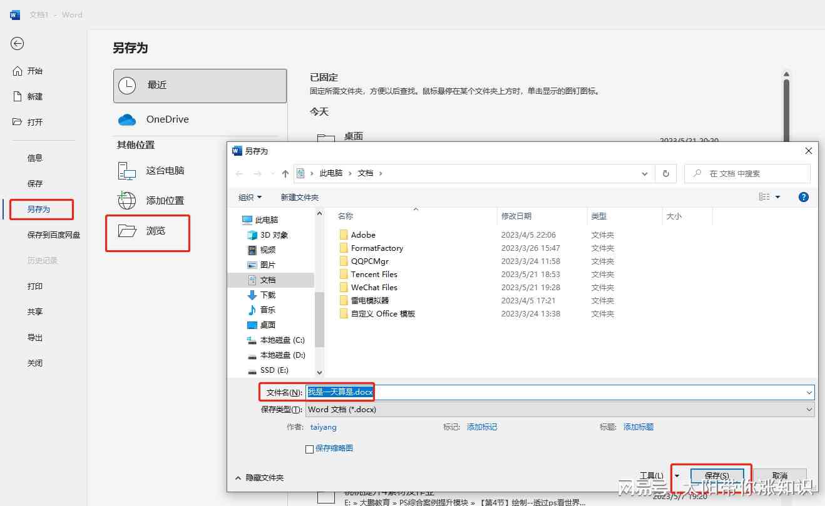Image resolution: width=825 pixels, height=506 pixels.
Task: Enable 保存缩略图 checkbox
Action: (309, 449)
